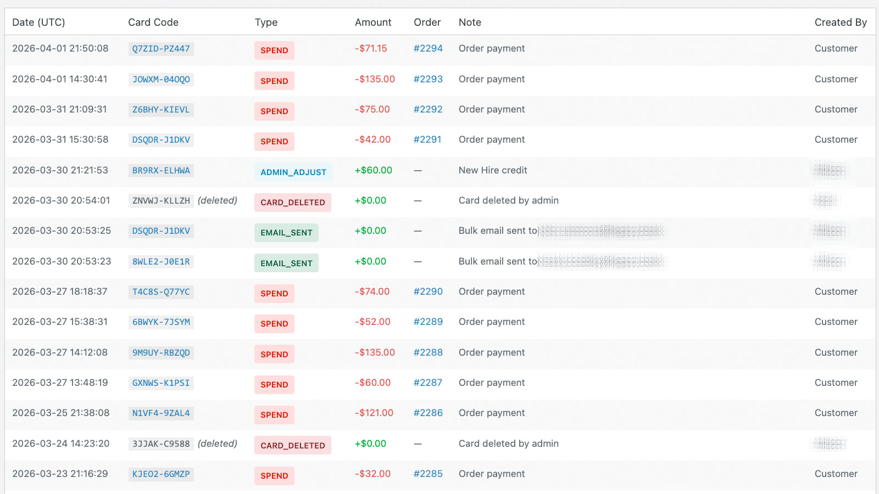
Task: Open card code Q7ZID-PZ447
Action: tap(161, 48)
